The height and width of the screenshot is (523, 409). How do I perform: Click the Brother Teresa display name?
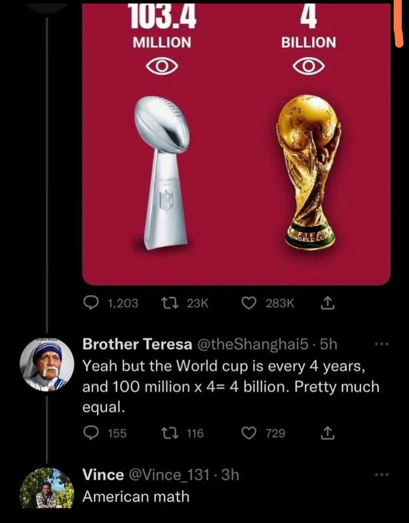(x=137, y=344)
